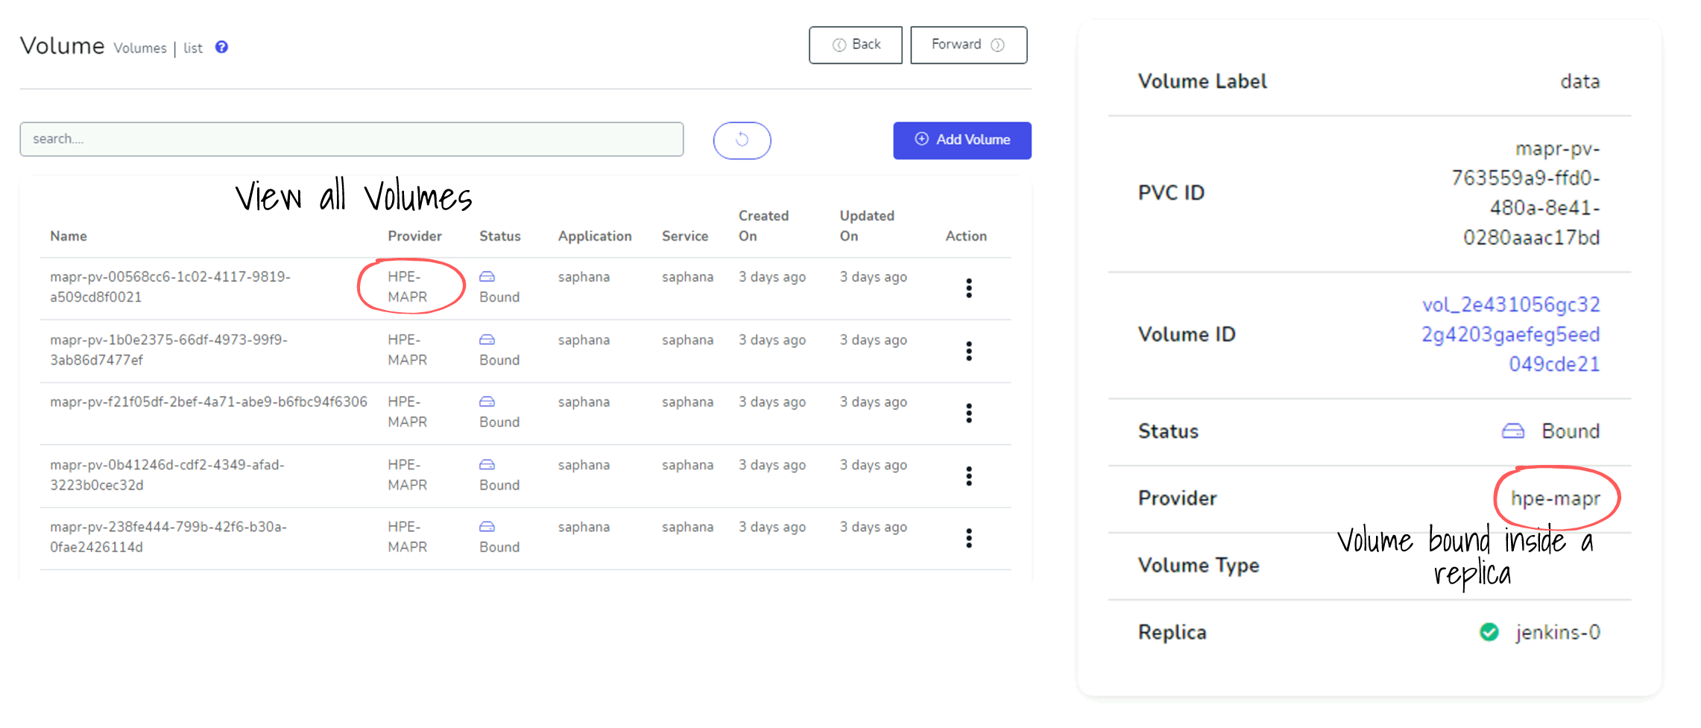Go Forward using the Forward button
This screenshot has height=728, width=1701.
coord(968,45)
